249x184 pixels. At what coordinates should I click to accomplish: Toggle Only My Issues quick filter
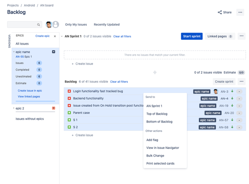(76, 24)
